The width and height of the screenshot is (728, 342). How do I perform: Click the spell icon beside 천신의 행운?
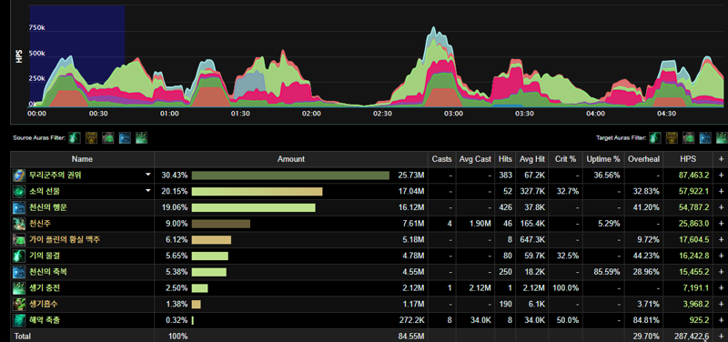pyautogui.click(x=19, y=207)
